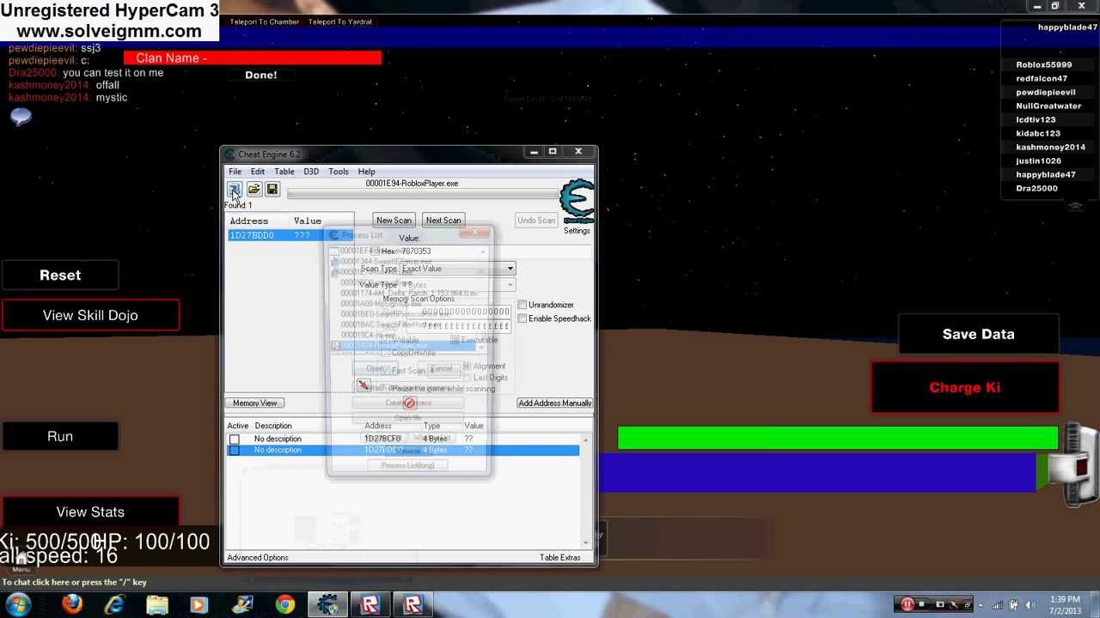Open the D3D menu
This screenshot has width=1100, height=618.
click(x=311, y=172)
